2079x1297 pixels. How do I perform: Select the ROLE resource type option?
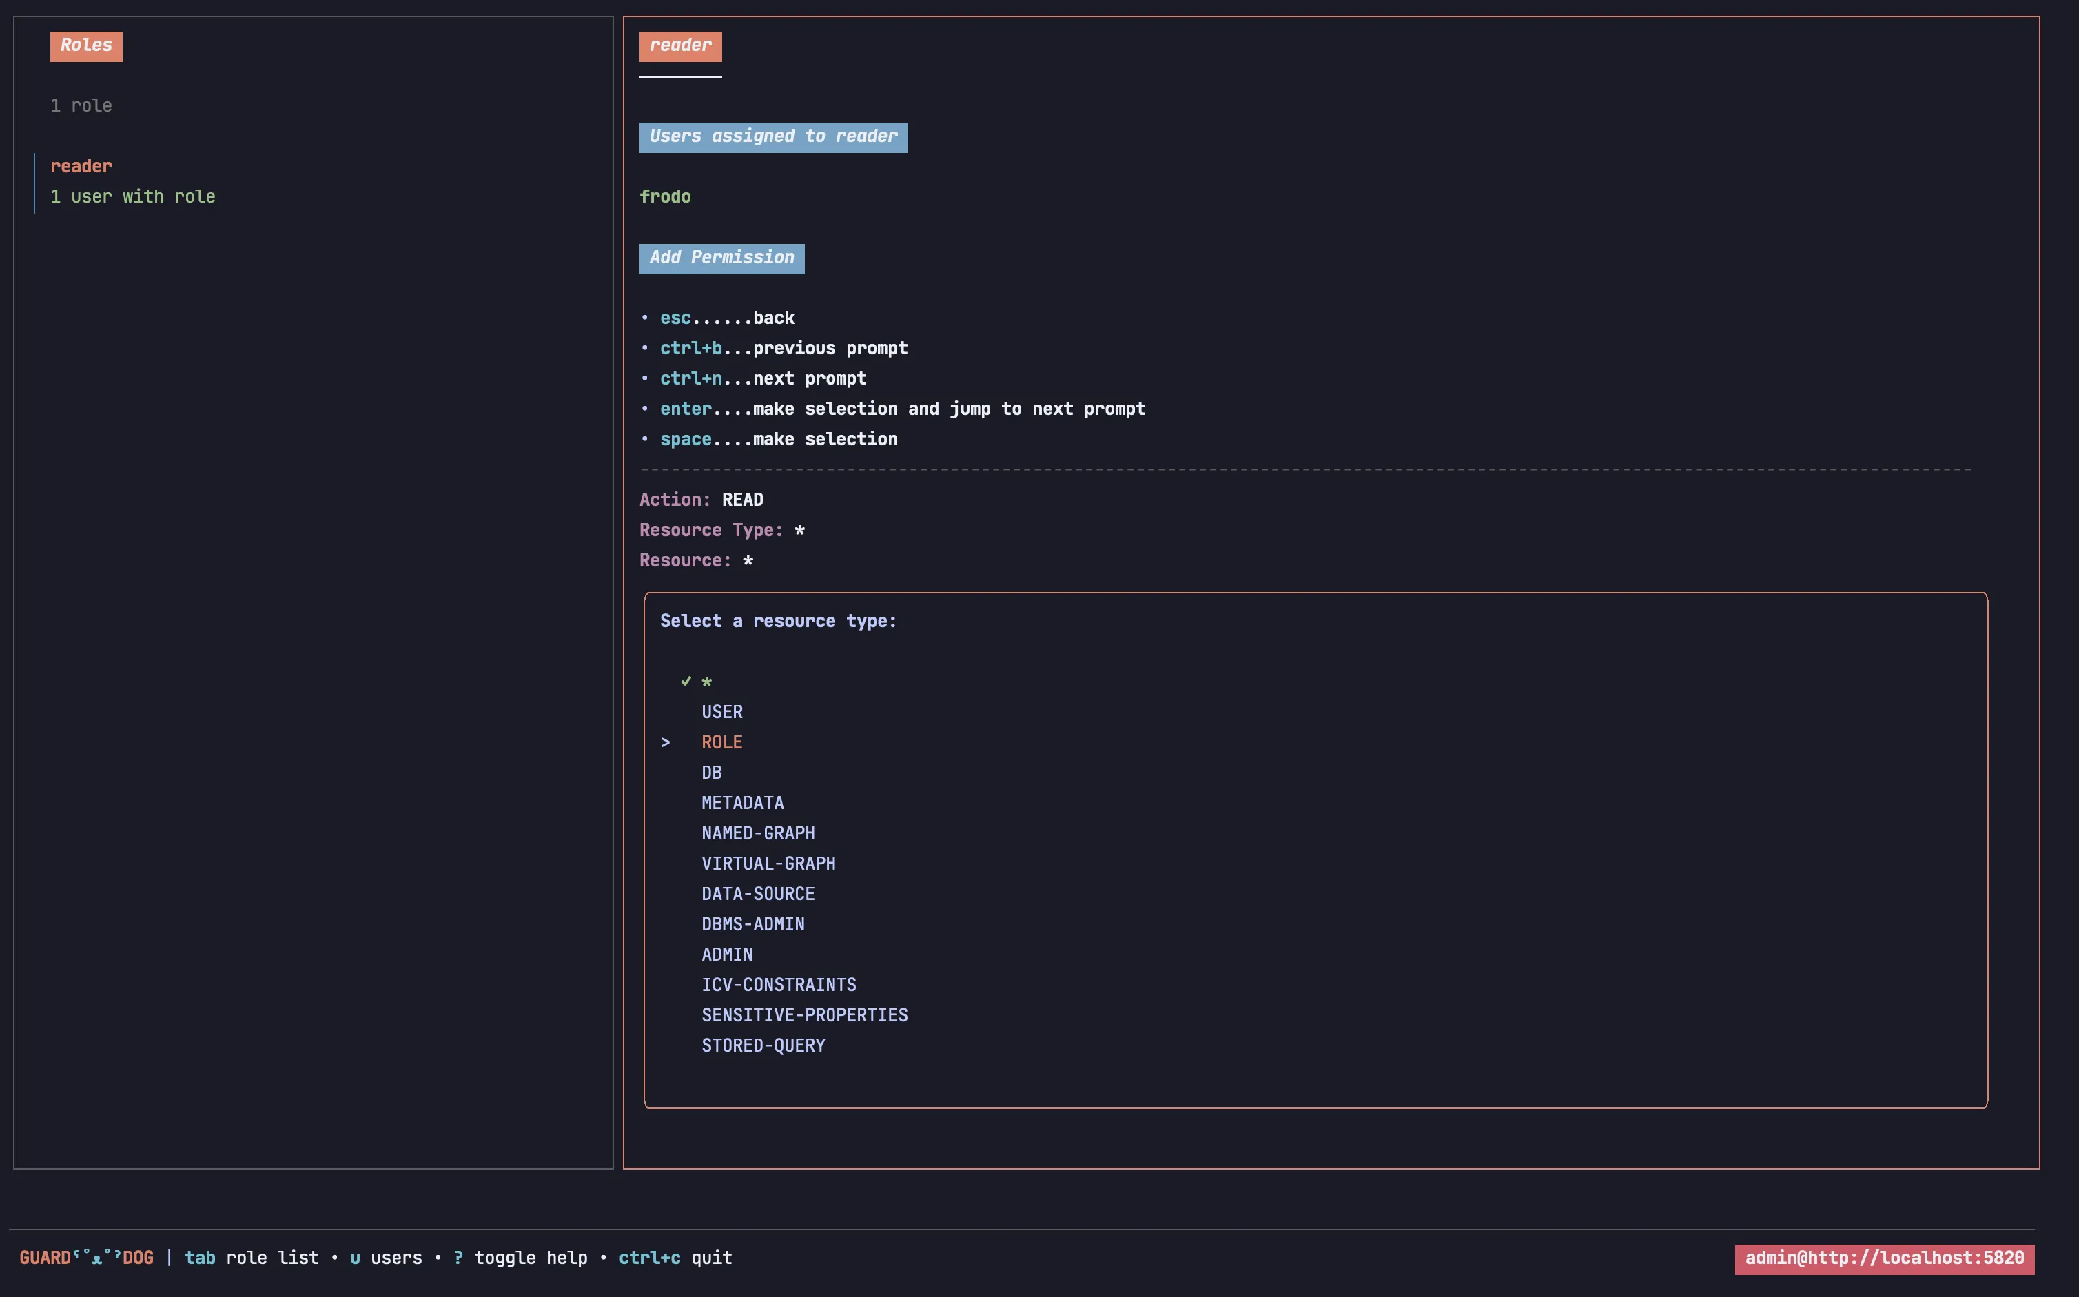pos(721,743)
